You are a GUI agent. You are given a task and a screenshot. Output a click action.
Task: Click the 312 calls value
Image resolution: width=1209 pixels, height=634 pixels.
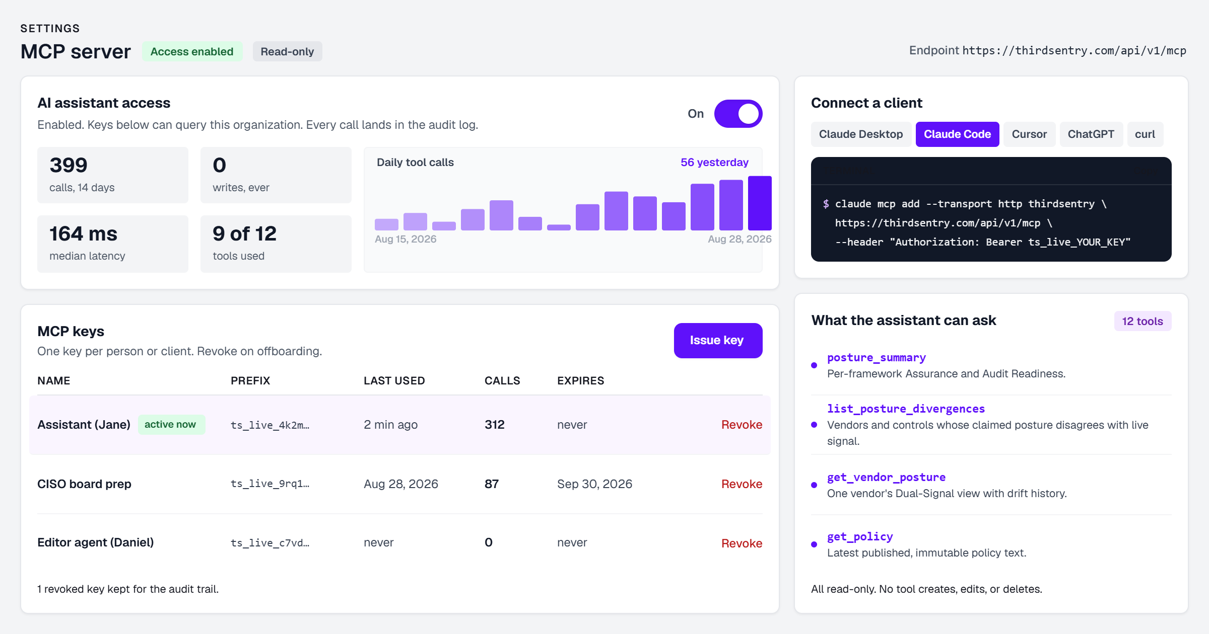point(495,425)
